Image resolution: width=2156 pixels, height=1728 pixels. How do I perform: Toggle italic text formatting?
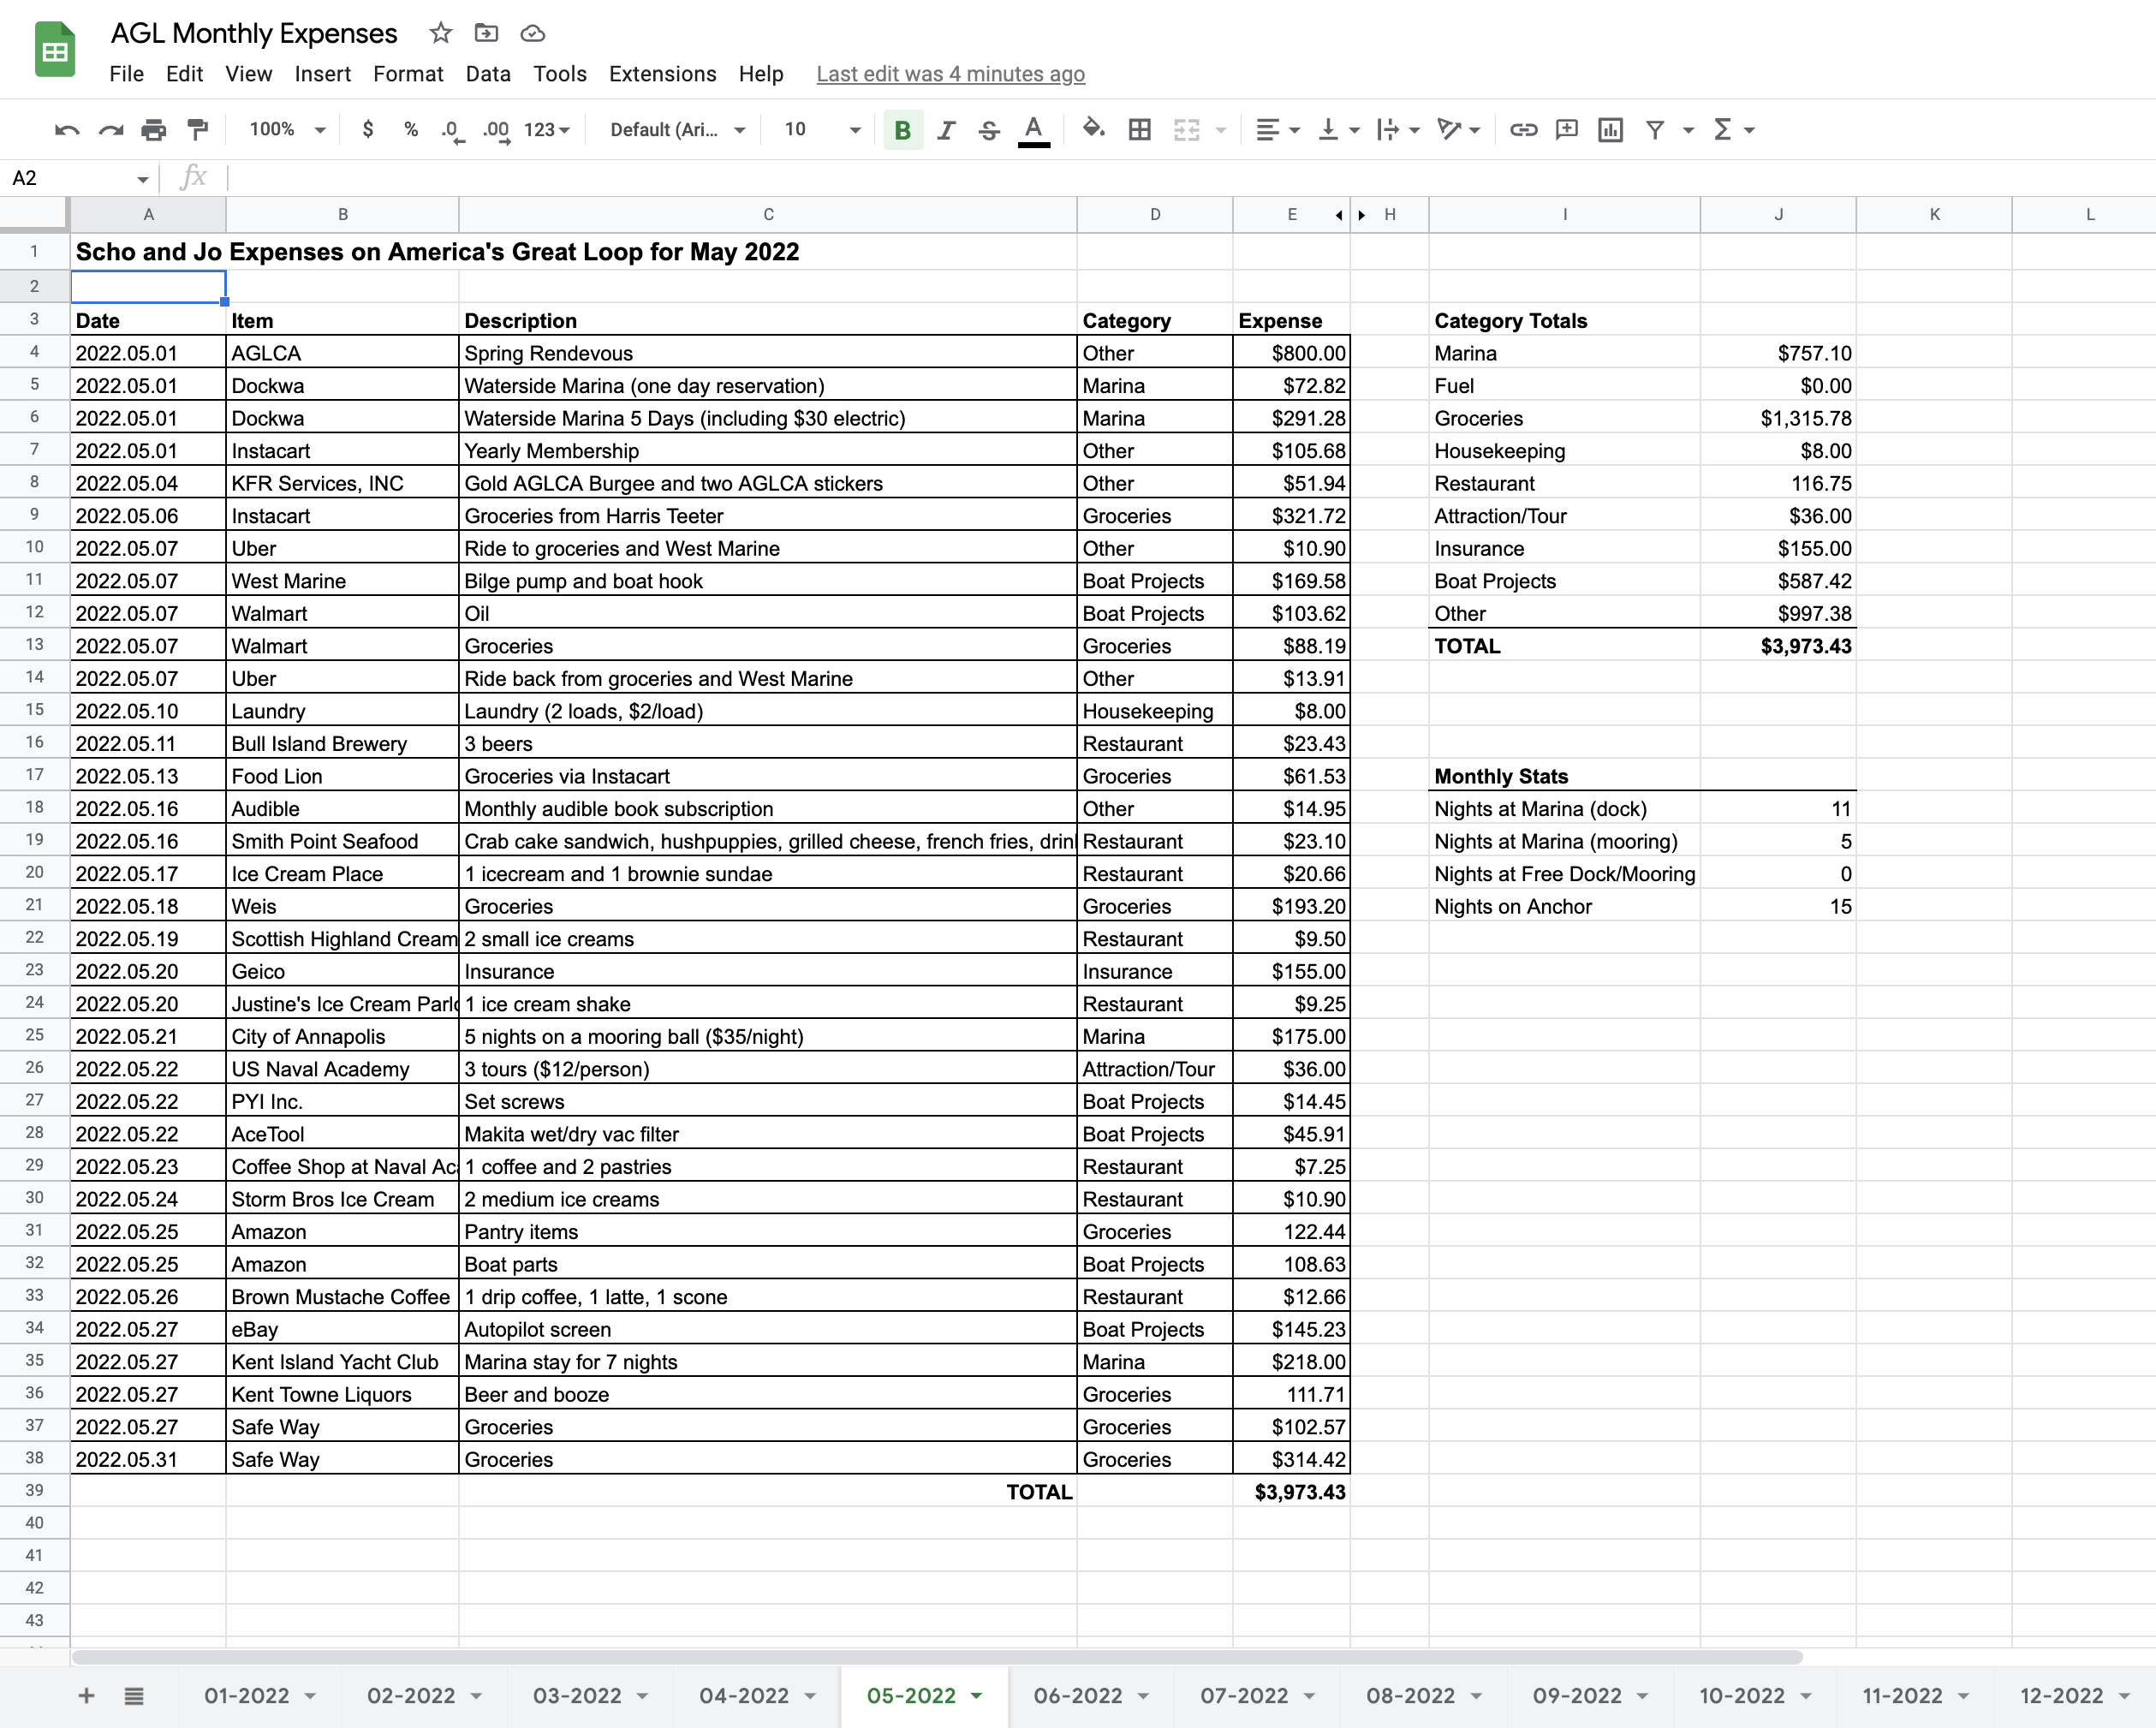click(946, 130)
